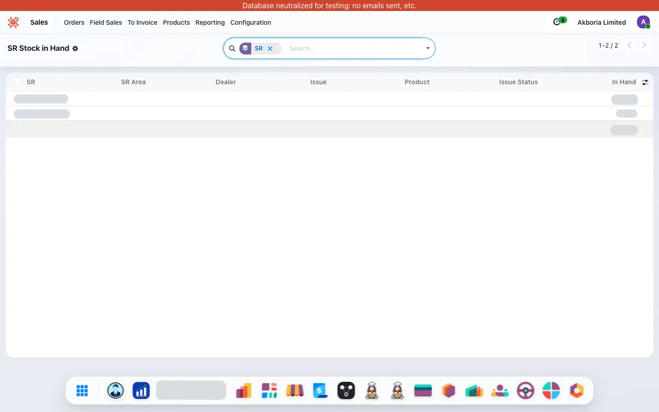Launch the orange stacked-bars Sales dock icon
The width and height of the screenshot is (659, 412).
244,391
